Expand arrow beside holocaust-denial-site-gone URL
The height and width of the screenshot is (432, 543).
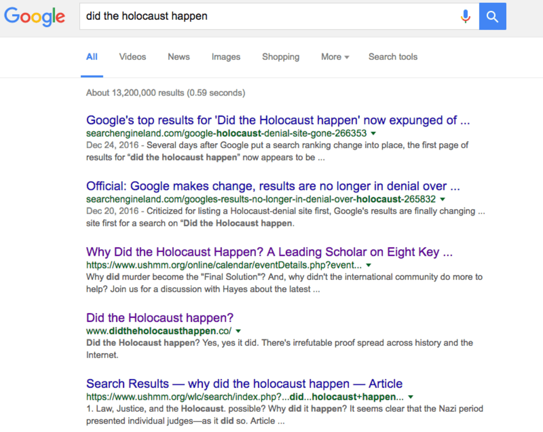[x=373, y=133]
